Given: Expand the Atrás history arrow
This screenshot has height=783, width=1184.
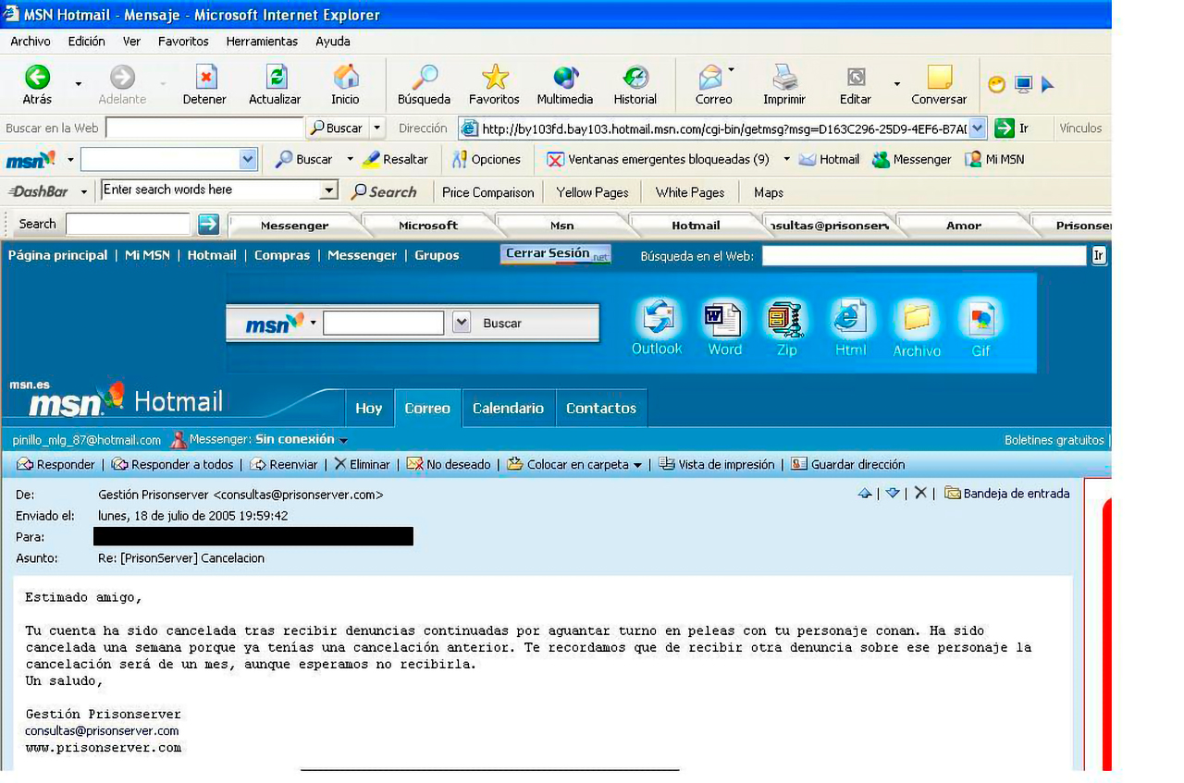Looking at the screenshot, I should point(78,85).
